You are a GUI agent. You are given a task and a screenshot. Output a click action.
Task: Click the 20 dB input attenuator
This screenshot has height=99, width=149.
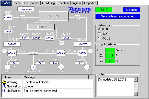point(8,32)
